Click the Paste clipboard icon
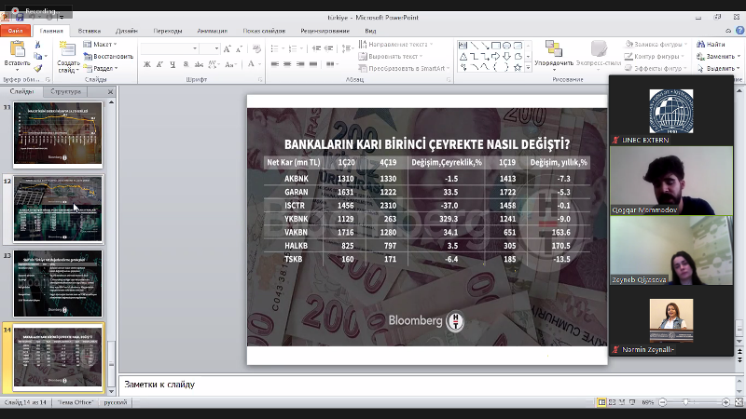The height and width of the screenshot is (419, 746). (x=17, y=49)
